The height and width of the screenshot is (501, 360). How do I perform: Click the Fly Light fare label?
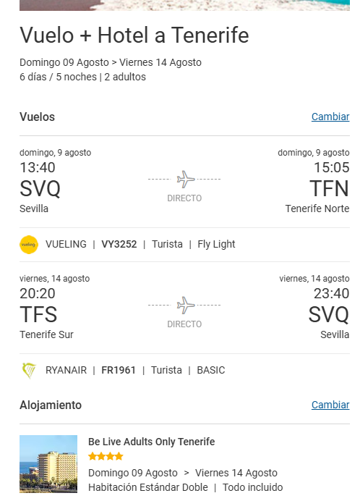click(216, 245)
